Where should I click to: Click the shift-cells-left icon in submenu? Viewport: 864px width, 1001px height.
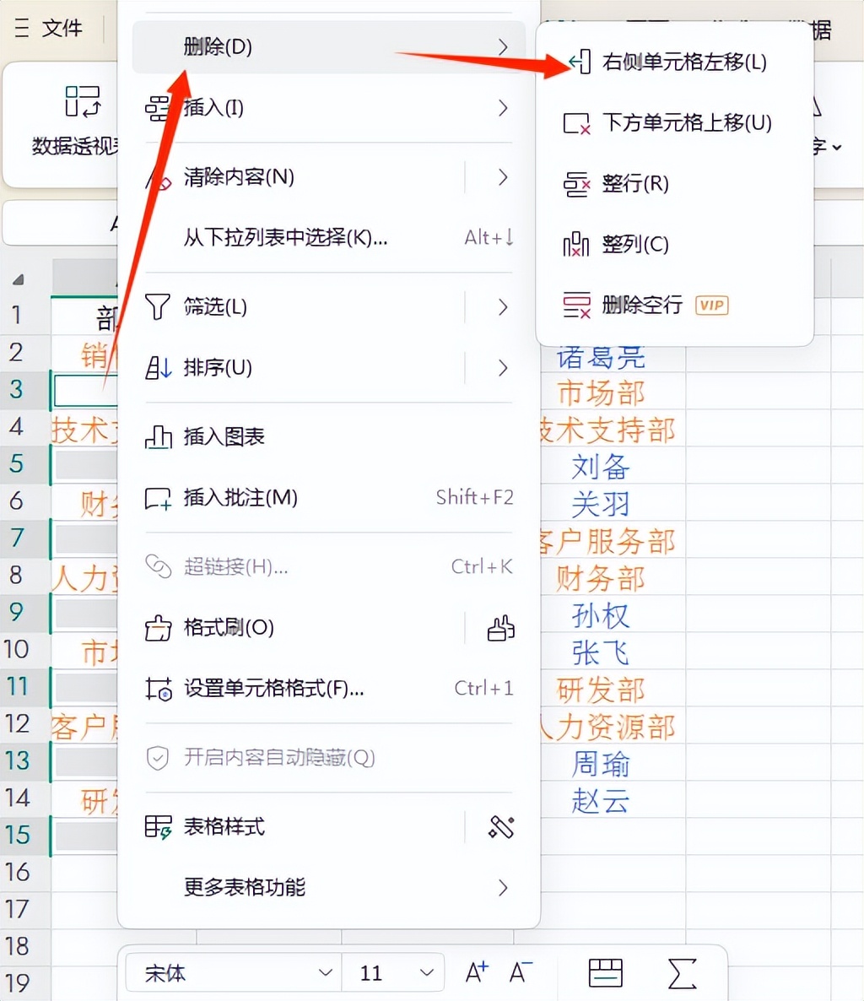pyautogui.click(x=580, y=62)
